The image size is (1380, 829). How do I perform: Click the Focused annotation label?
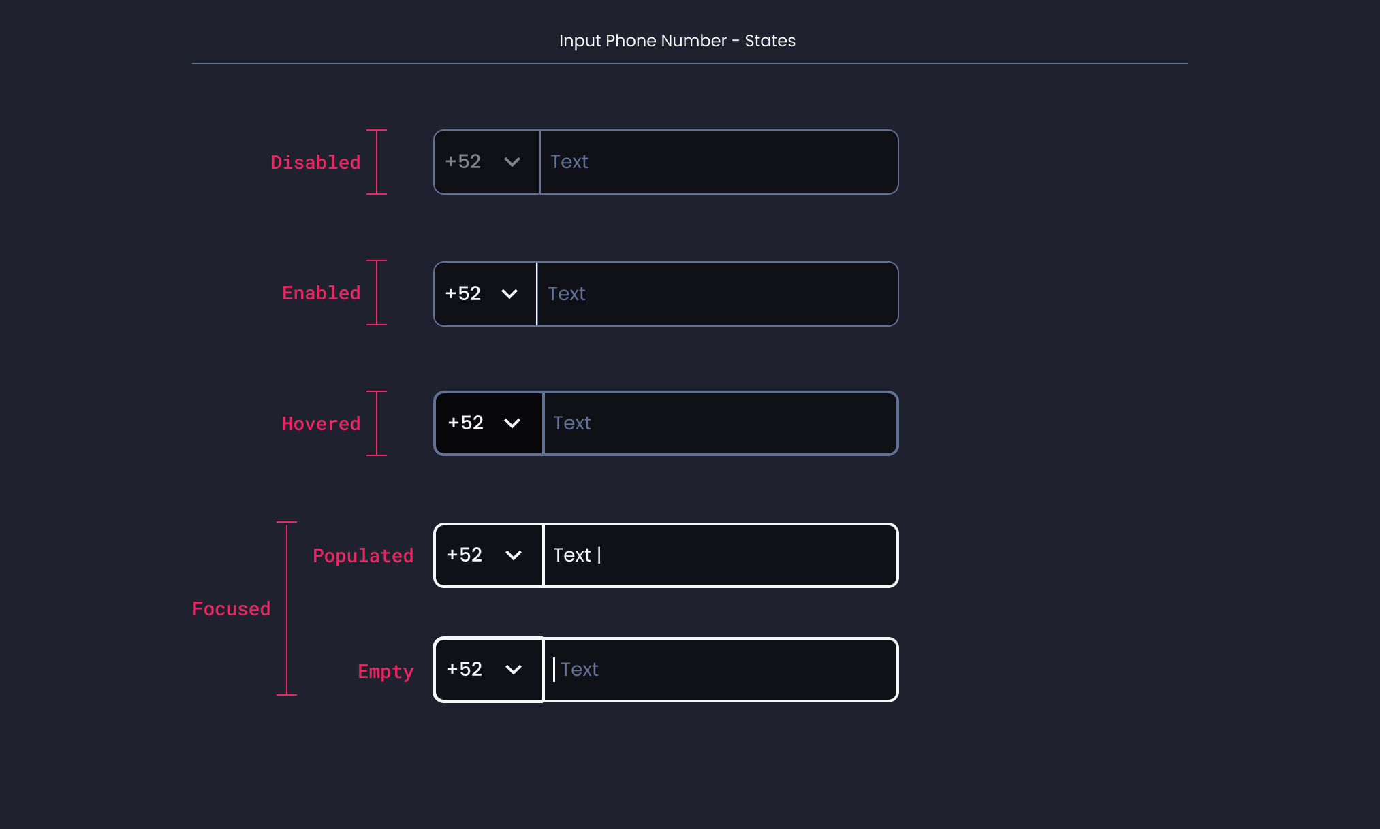[231, 608]
